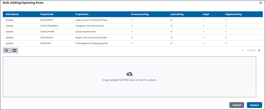The image size is (265, 110).
Task: Go to next page of rows
Action: (259, 50)
